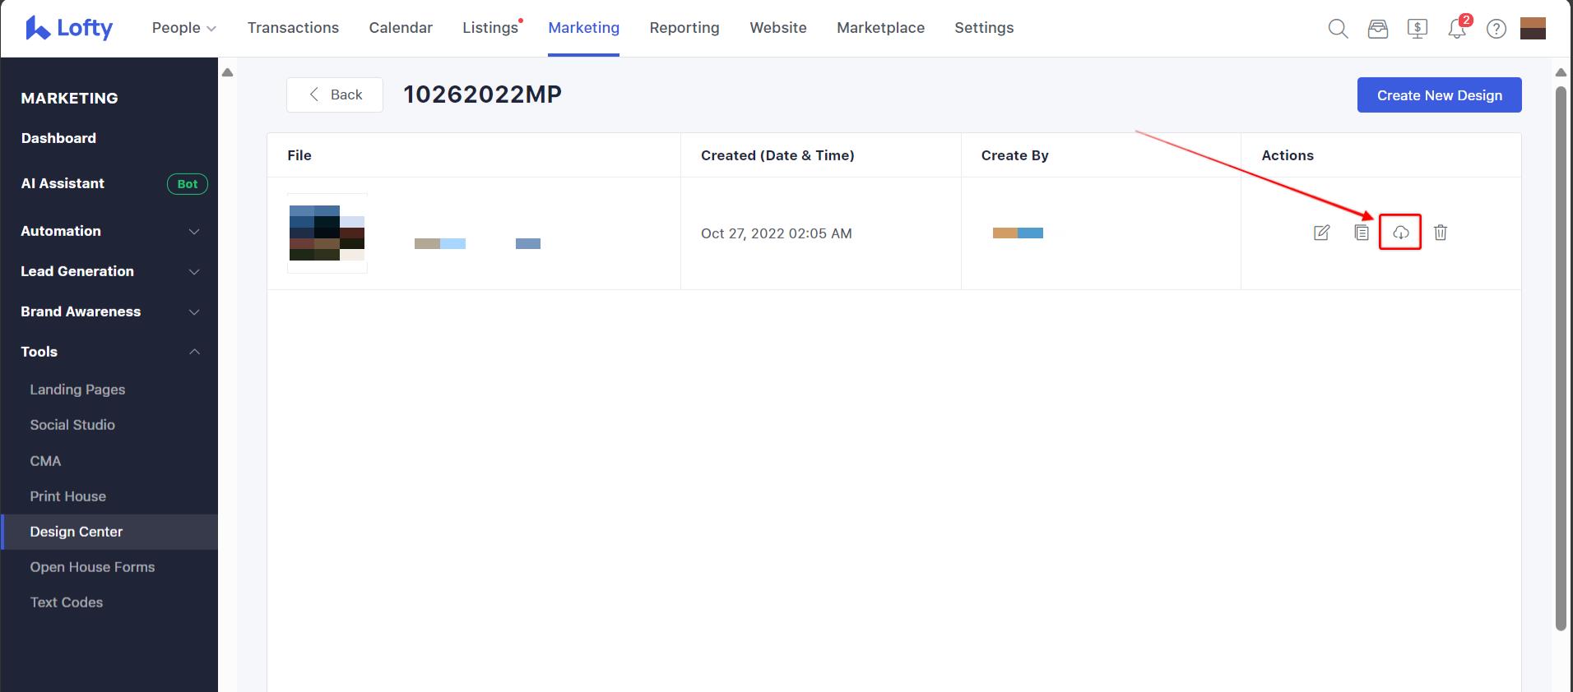
Task: Open the help question mark icon
Action: coord(1496,29)
